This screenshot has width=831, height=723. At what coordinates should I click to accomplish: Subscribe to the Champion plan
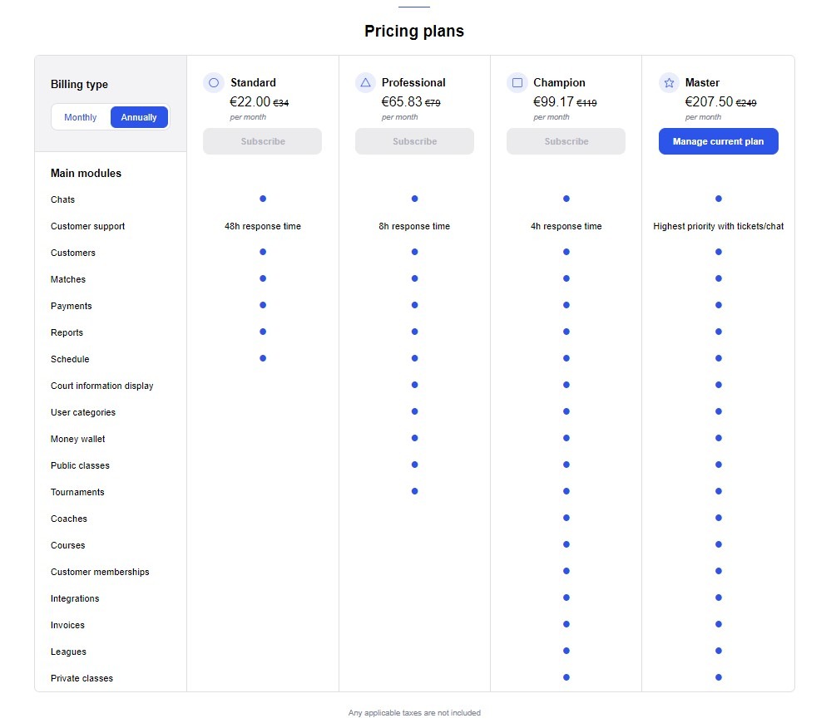click(x=566, y=141)
